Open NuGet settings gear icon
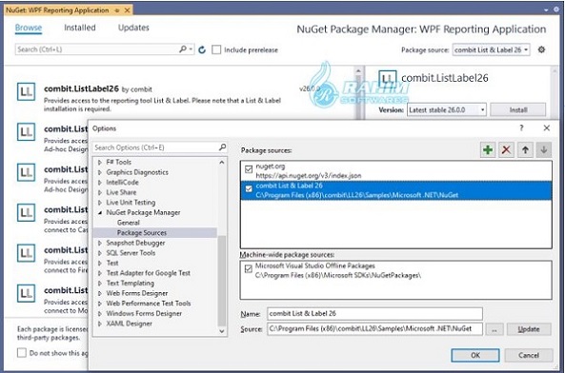 coord(541,49)
